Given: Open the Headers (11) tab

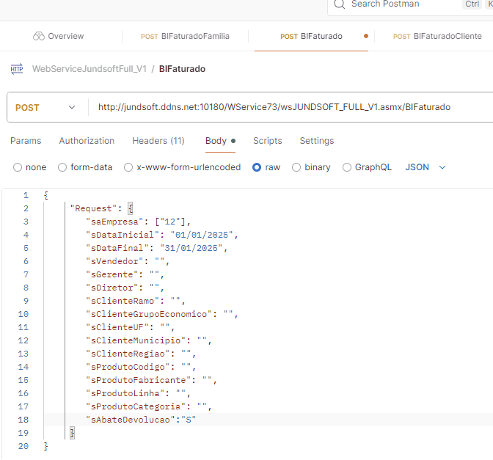Looking at the screenshot, I should click(158, 141).
